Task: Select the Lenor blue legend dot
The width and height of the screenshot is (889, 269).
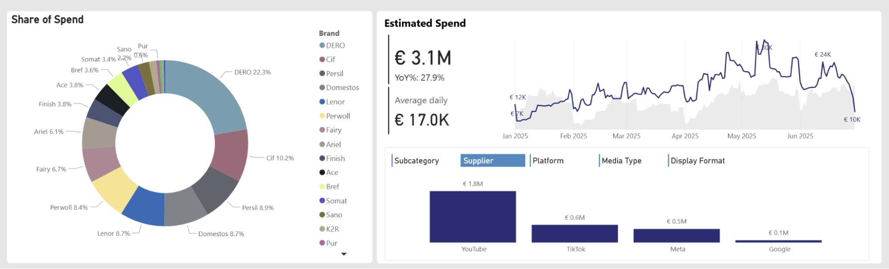Action: click(x=321, y=102)
